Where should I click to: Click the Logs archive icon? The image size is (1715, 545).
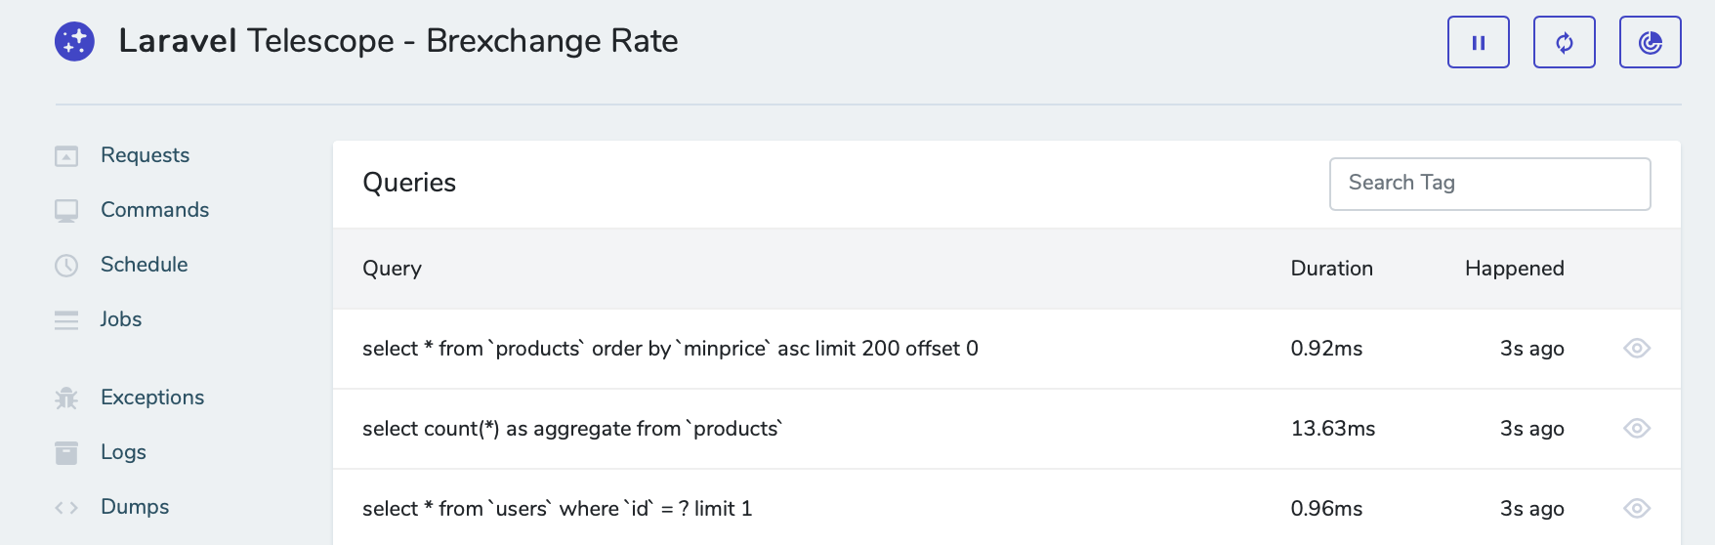tap(66, 453)
